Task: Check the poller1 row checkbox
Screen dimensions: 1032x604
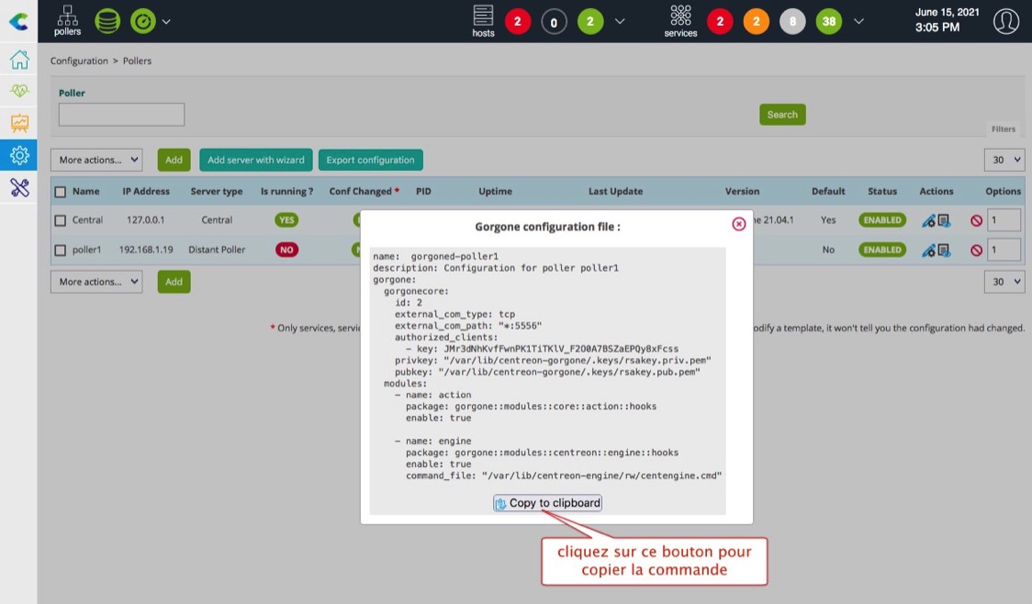Action: pos(61,250)
